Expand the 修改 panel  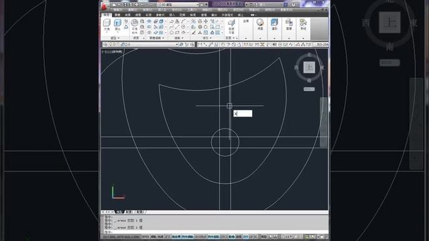point(208,38)
